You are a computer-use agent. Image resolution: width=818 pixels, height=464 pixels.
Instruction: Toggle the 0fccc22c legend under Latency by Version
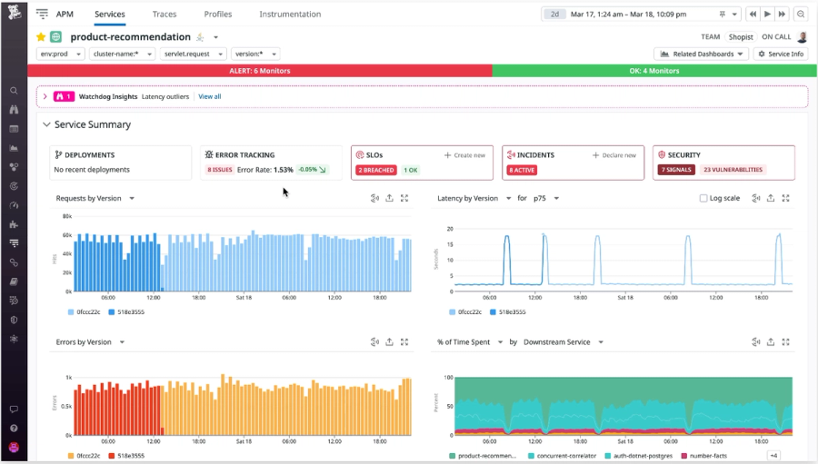(x=465, y=311)
